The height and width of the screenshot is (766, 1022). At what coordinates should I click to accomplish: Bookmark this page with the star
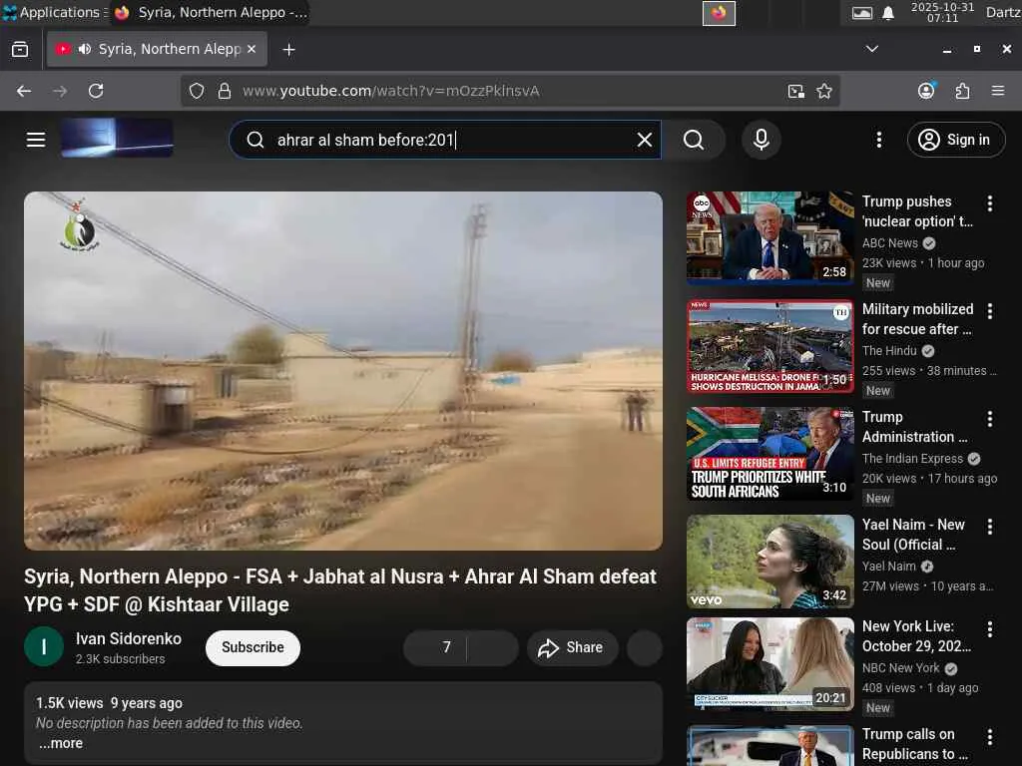tap(824, 91)
